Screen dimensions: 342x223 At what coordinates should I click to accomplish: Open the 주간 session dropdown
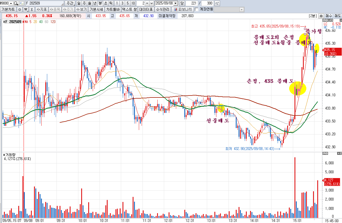[70, 3]
